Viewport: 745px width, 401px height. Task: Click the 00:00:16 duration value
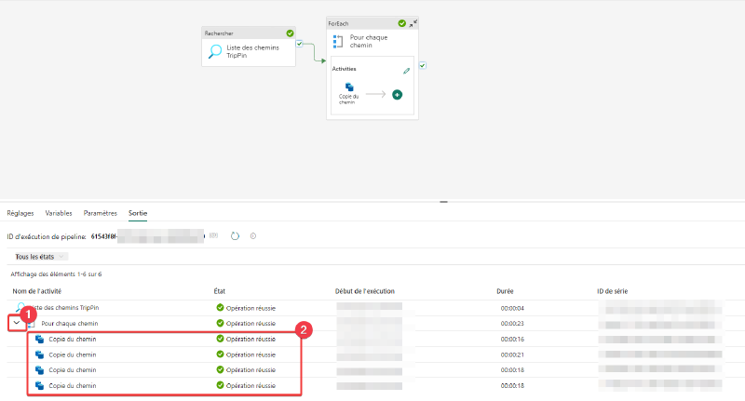click(x=512, y=340)
